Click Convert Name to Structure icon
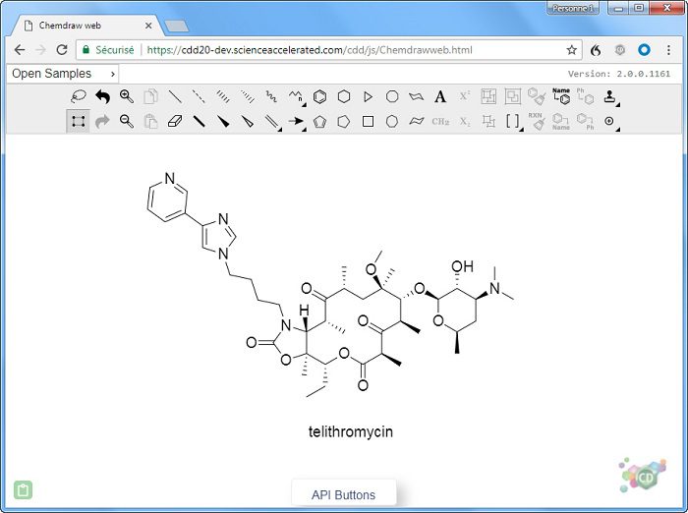Viewport: 688px width, 513px height. pos(561,96)
